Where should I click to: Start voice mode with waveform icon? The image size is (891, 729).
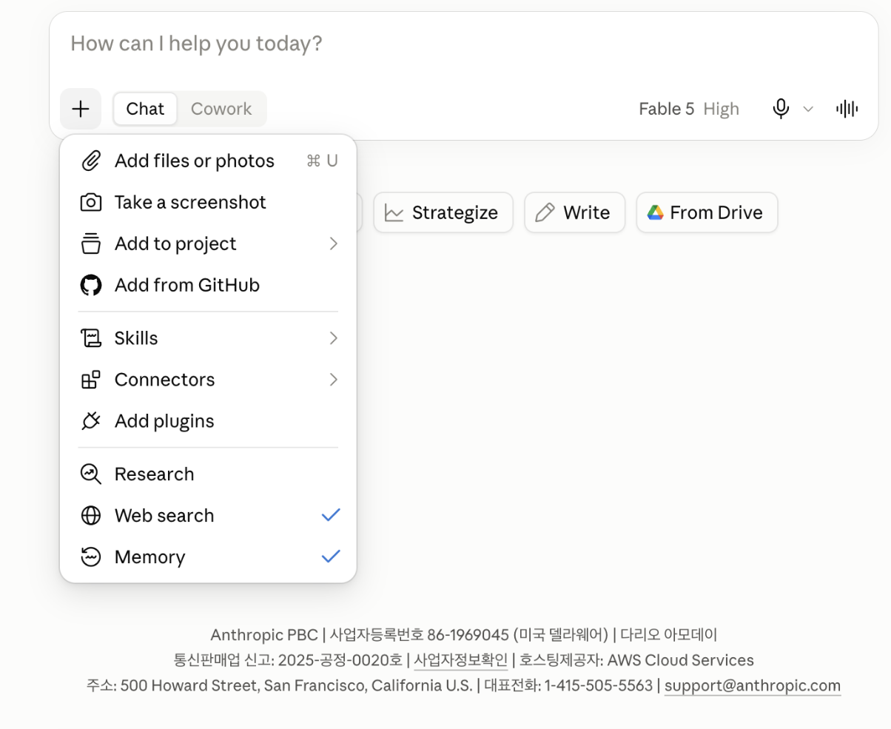847,109
